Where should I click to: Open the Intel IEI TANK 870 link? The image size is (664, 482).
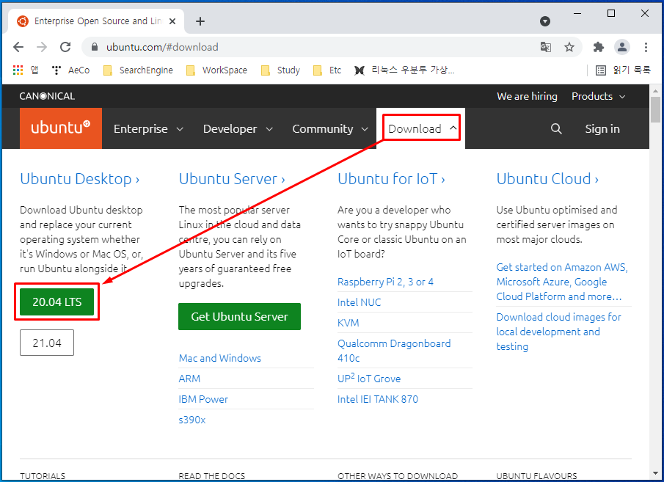[378, 399]
